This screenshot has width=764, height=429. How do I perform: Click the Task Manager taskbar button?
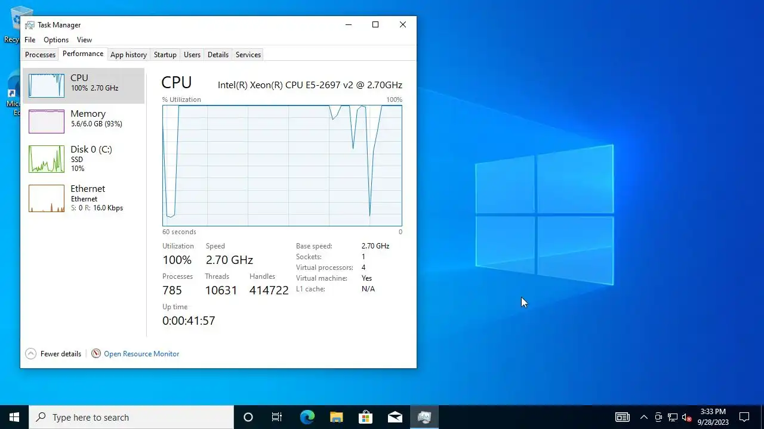point(424,417)
